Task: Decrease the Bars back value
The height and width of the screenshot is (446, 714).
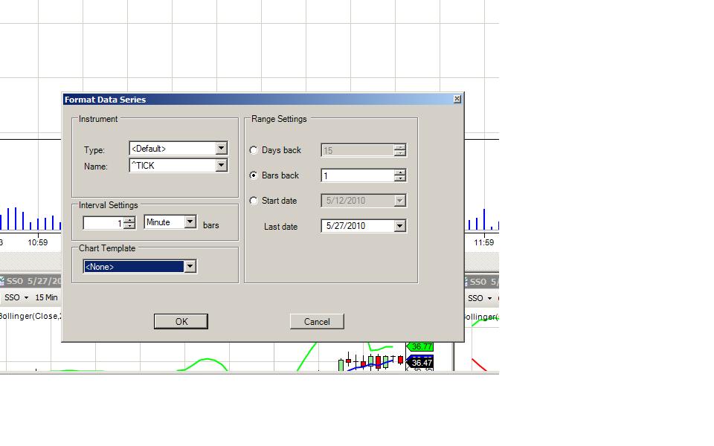Action: click(x=400, y=178)
